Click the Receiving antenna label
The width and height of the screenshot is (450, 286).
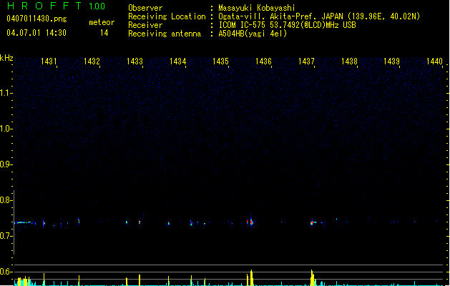point(165,34)
